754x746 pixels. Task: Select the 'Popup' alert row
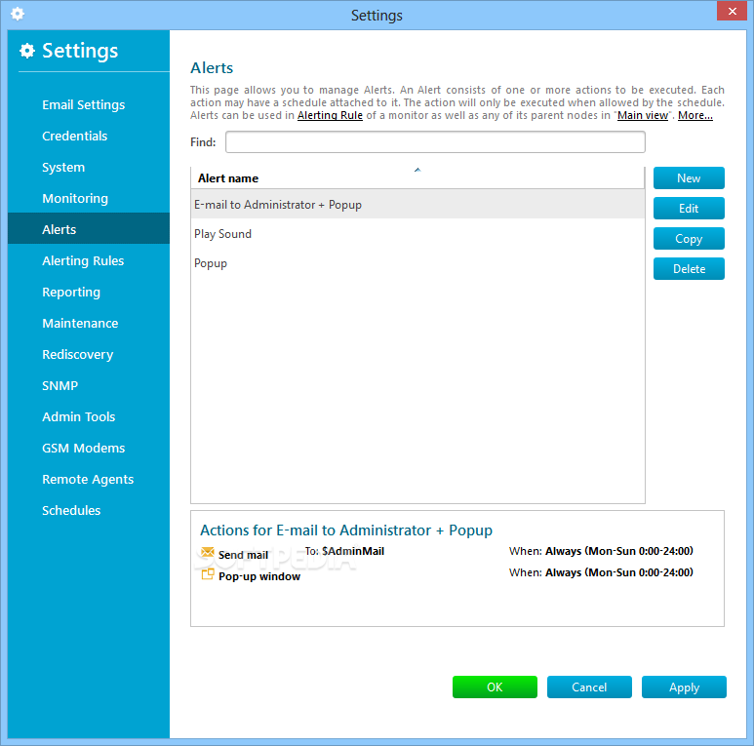click(x=417, y=263)
